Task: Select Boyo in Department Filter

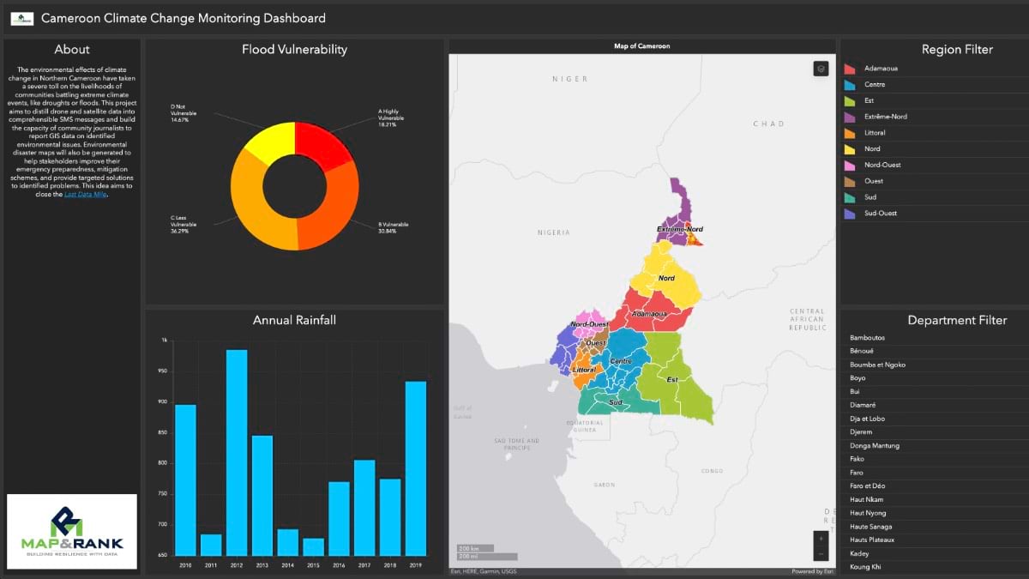Action: [933, 378]
